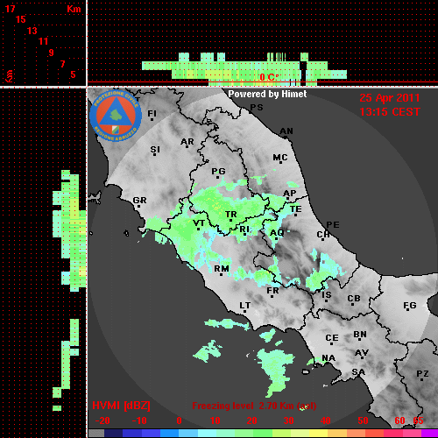
Task: Select the TR city label
Action: (x=230, y=215)
